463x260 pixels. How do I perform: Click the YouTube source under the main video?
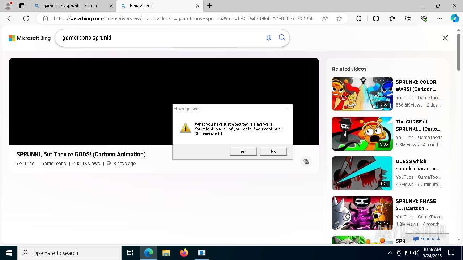pyautogui.click(x=25, y=164)
